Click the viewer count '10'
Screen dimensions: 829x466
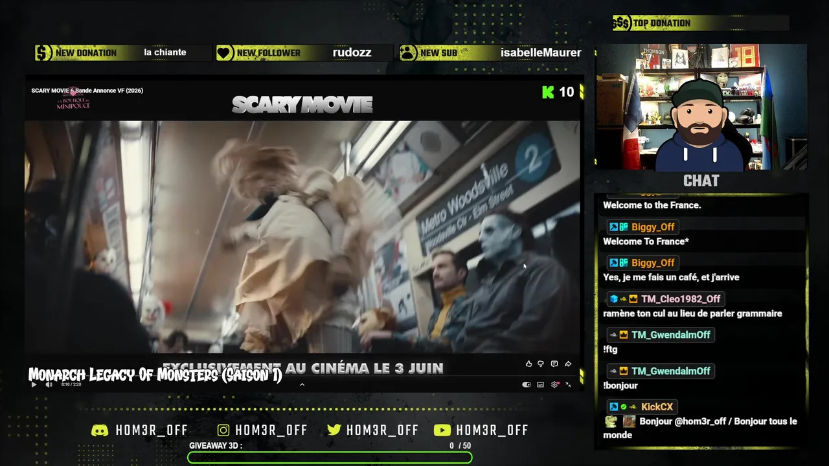(x=567, y=93)
